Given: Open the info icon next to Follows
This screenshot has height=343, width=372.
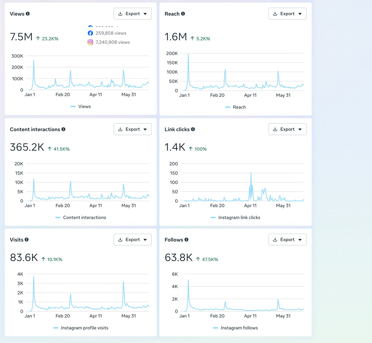Looking at the screenshot, I should (187, 240).
